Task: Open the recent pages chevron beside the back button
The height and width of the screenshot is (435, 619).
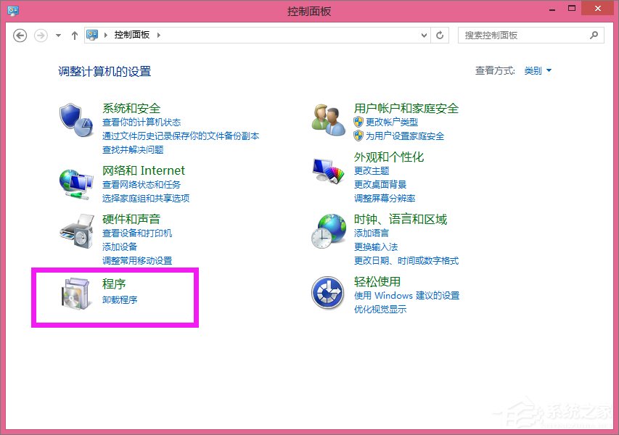Action: 57,34
